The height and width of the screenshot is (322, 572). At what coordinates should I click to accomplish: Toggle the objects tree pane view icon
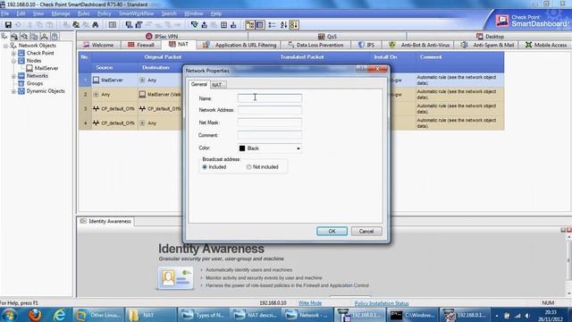click(250, 25)
